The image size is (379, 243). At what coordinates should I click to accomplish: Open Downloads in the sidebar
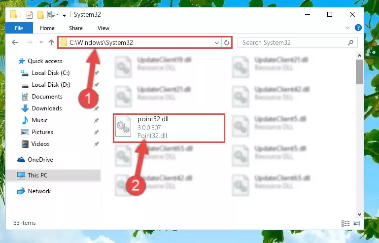(47, 108)
